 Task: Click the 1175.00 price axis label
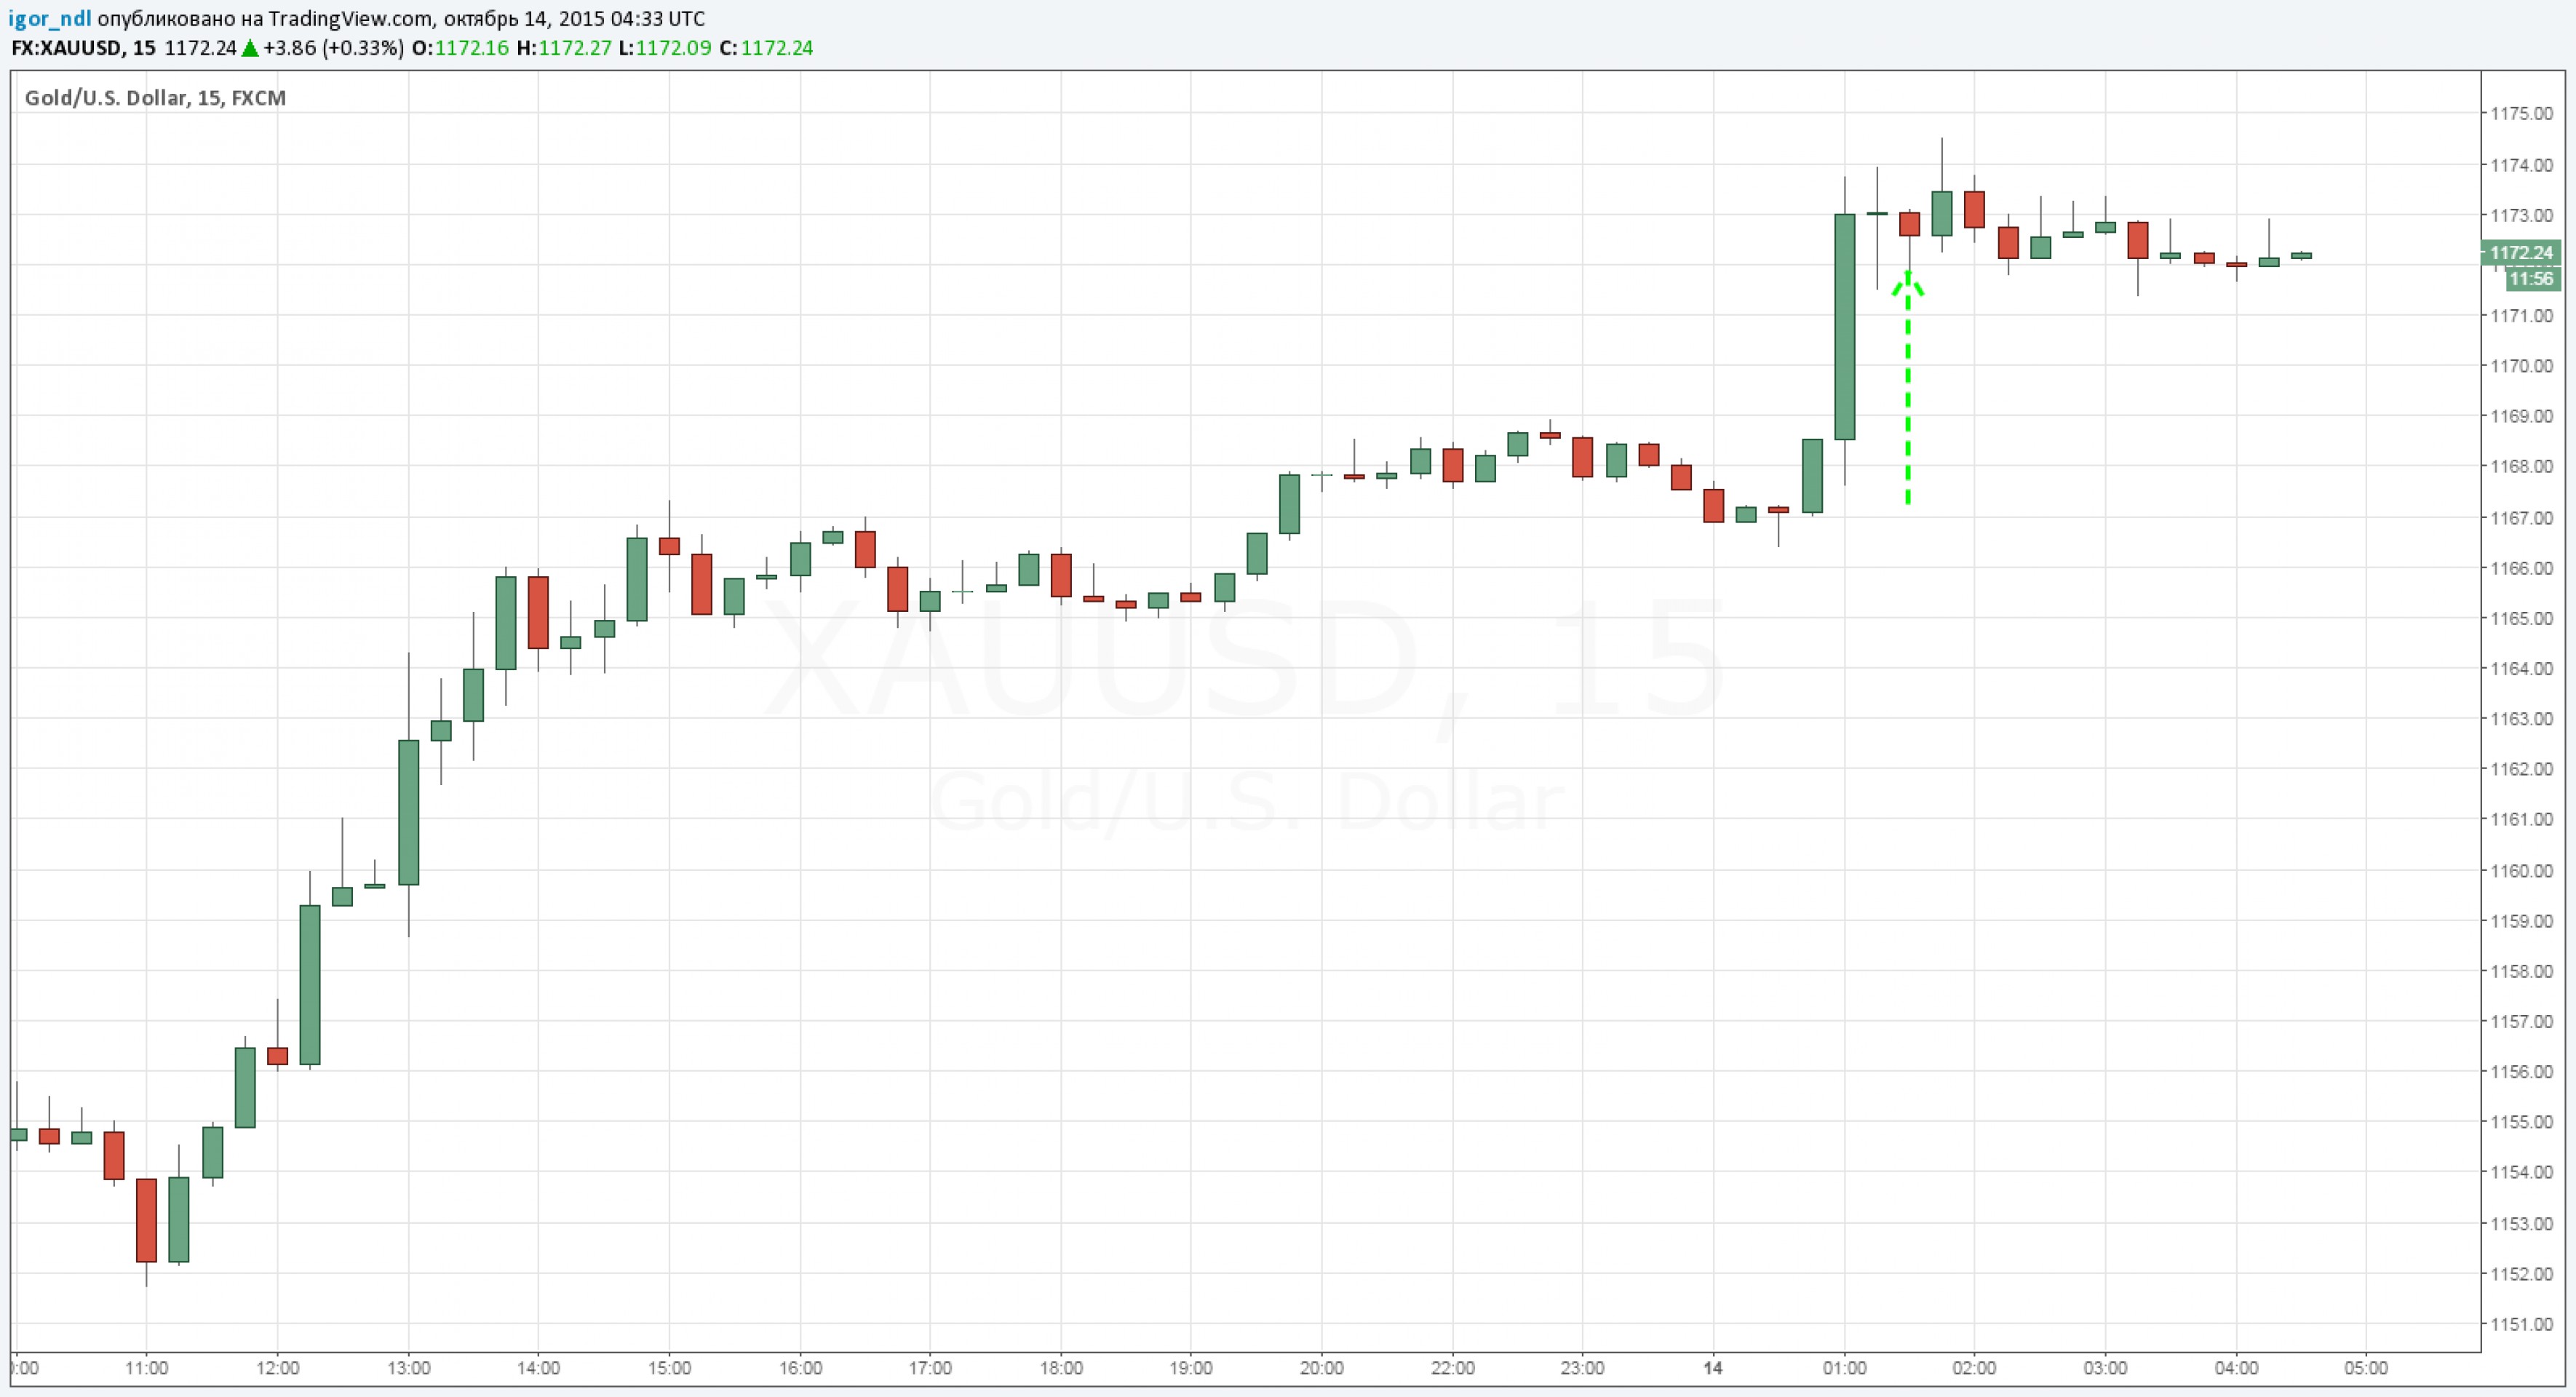[x=2521, y=114]
